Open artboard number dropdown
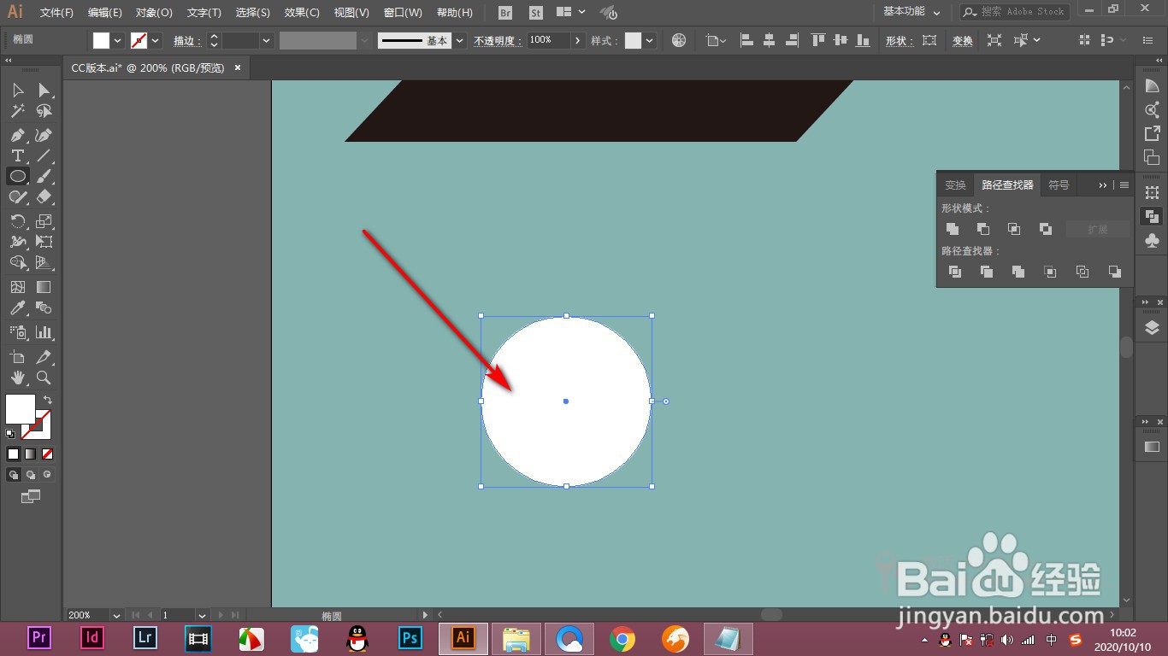Viewport: 1168px width, 656px height. point(202,615)
